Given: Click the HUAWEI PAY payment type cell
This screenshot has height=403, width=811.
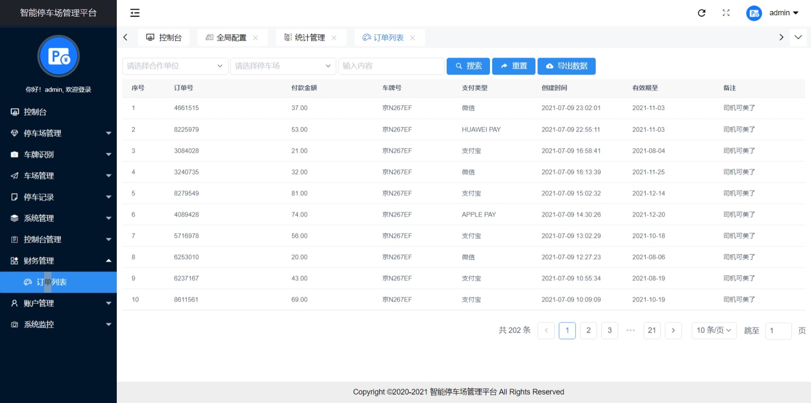Looking at the screenshot, I should click(x=481, y=130).
